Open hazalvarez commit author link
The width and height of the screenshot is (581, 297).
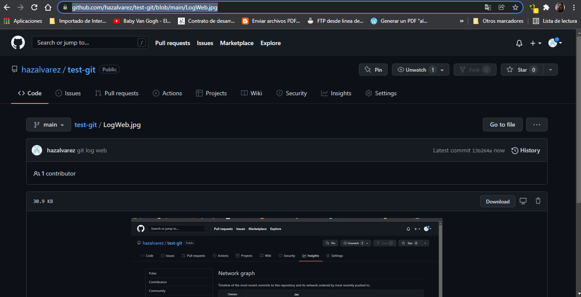pyautogui.click(x=61, y=150)
